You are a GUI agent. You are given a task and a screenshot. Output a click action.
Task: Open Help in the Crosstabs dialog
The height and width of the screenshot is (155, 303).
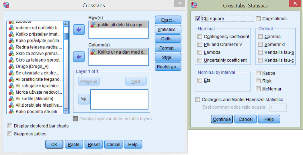tap(133, 144)
